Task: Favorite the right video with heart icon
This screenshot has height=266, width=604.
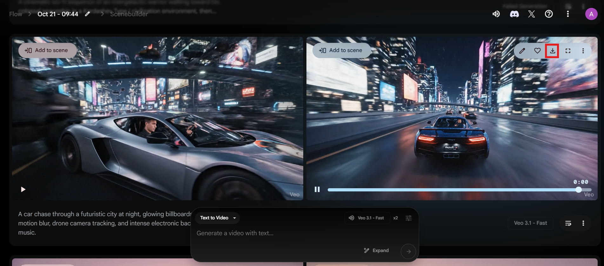Action: [537, 51]
